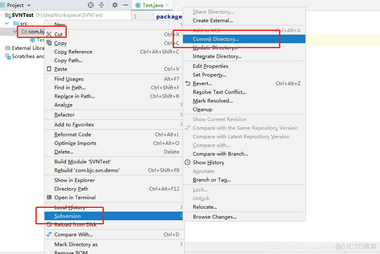380x254 pixels.
Task: Expand the New submenu arrow
Action: (181, 24)
